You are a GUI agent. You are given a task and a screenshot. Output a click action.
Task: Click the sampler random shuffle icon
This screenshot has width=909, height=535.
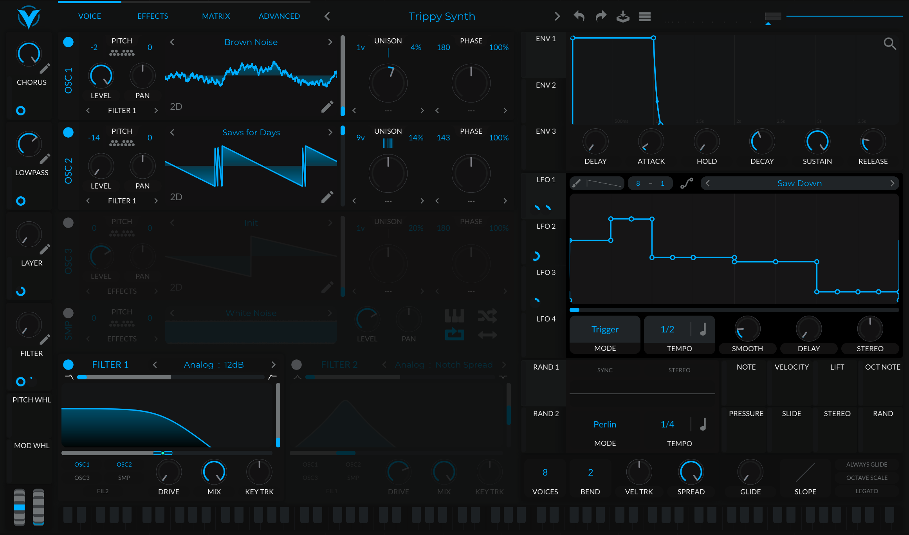pos(487,316)
